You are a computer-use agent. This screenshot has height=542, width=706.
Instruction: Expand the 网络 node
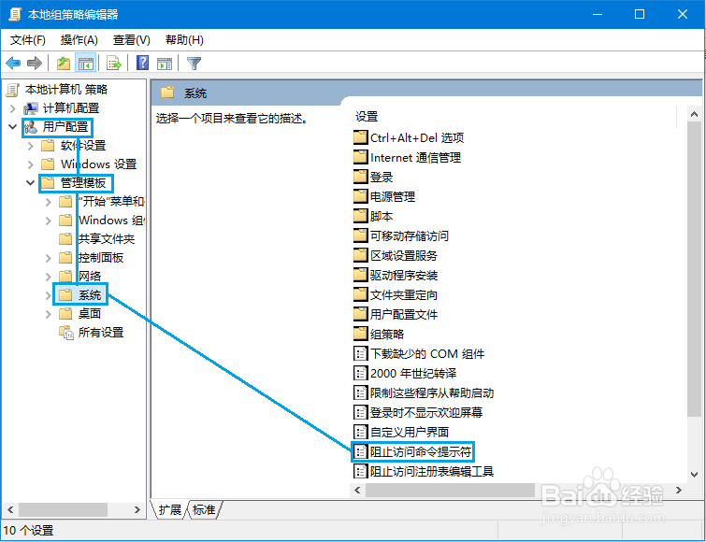49,277
